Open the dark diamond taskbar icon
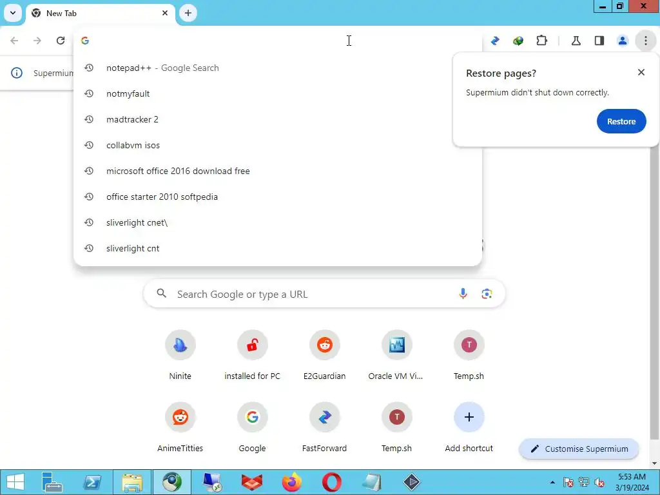The width and height of the screenshot is (660, 495). (411, 482)
